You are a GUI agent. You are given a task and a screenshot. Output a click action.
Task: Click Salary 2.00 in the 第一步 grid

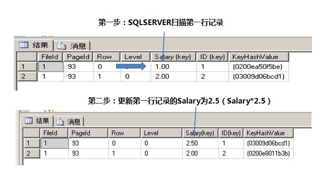coord(174,77)
